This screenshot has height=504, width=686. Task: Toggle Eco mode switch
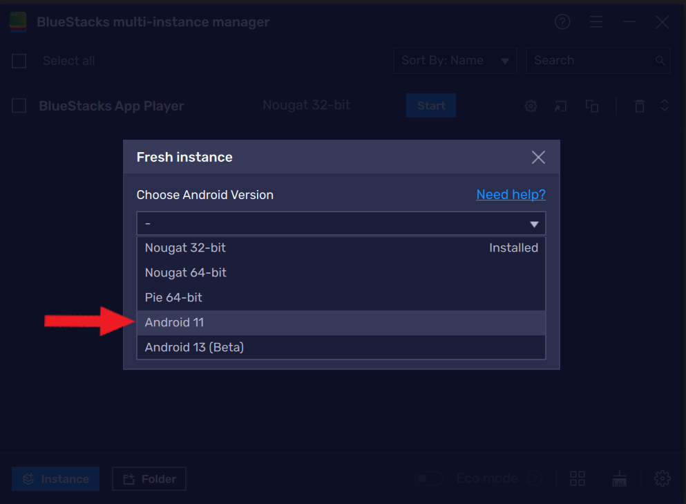tap(429, 478)
